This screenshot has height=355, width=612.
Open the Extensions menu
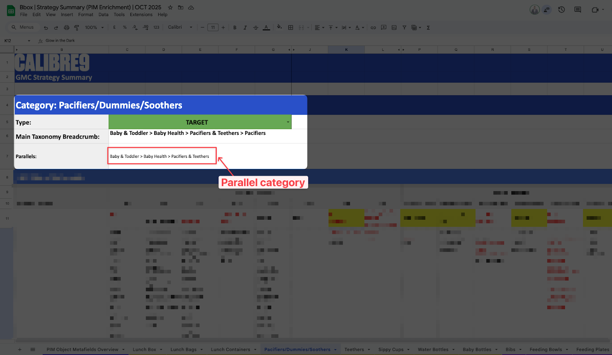[x=141, y=15]
